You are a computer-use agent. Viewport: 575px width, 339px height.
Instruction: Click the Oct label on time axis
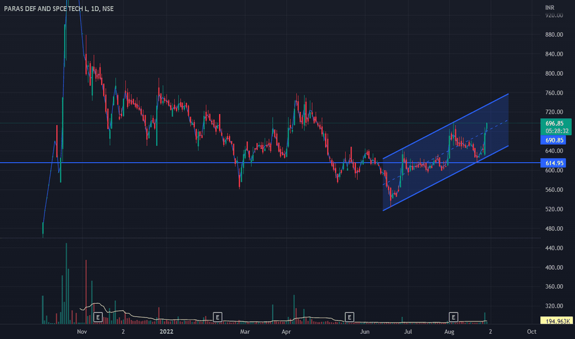coord(532,332)
